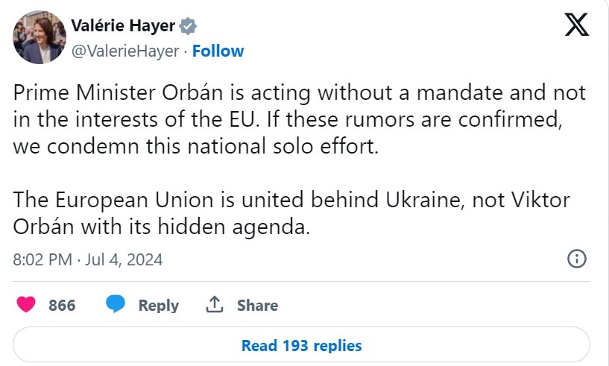Open the @ValerieHayer handle link

click(x=125, y=51)
